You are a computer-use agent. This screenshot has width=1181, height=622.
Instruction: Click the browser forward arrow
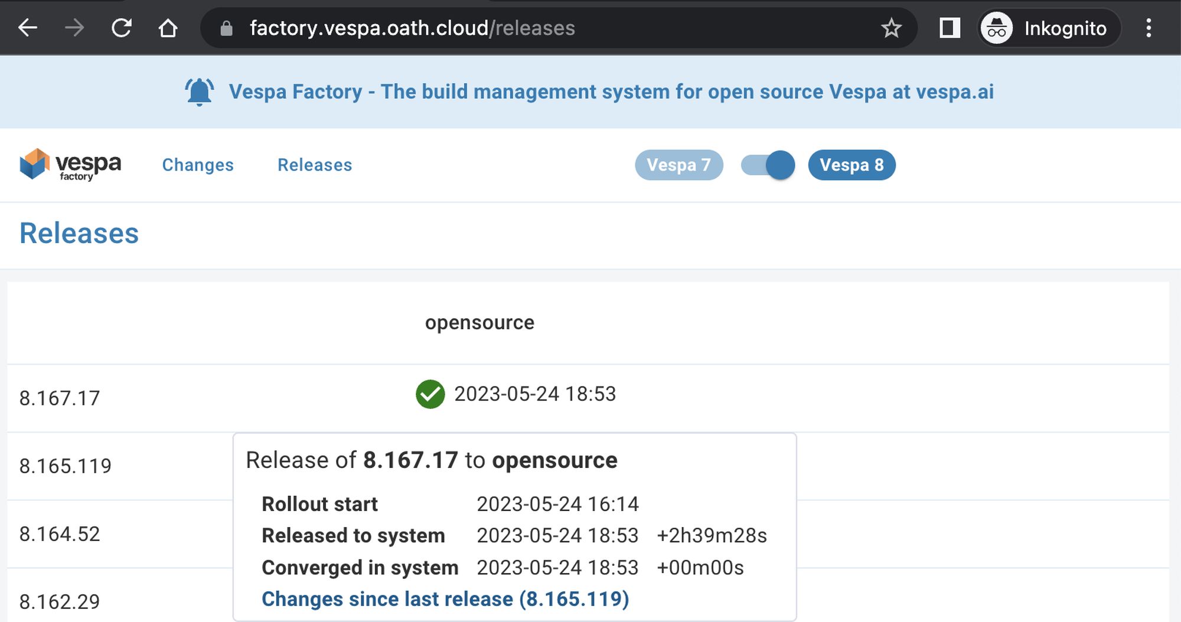(x=74, y=28)
